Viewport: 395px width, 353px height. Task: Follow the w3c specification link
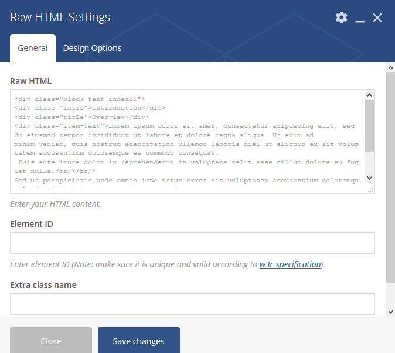click(x=290, y=264)
